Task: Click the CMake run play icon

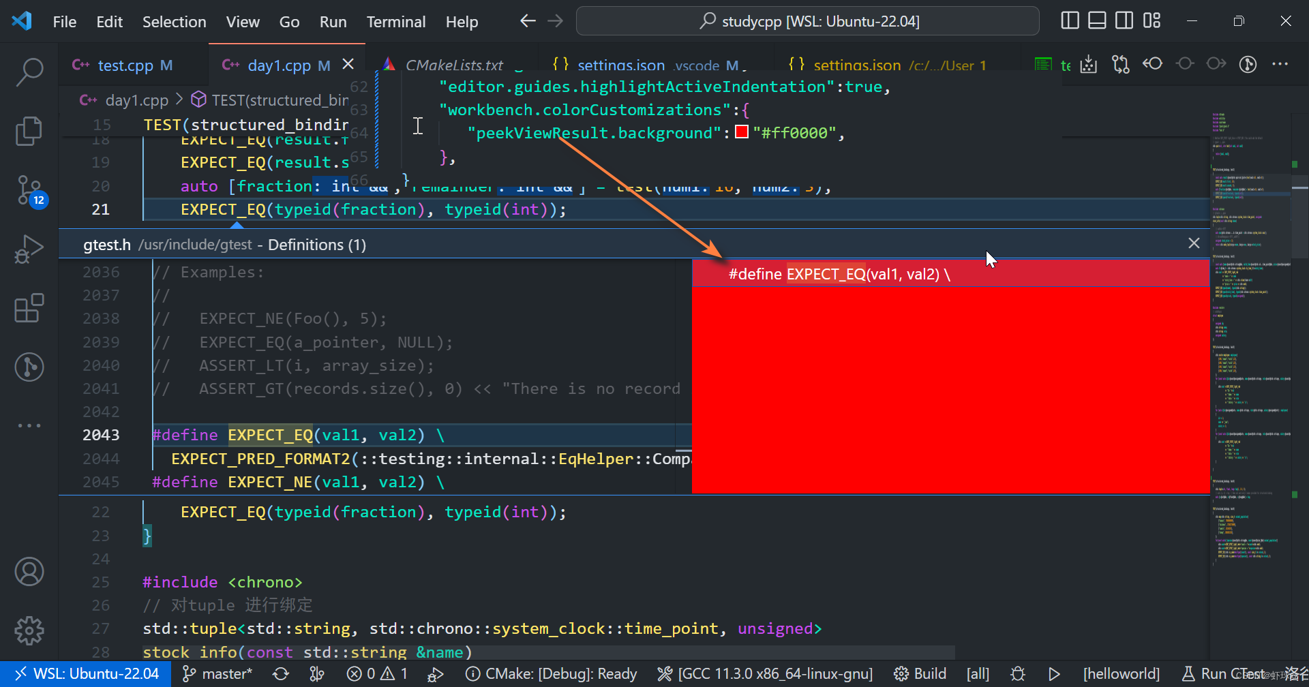Action: pyautogui.click(x=1054, y=674)
